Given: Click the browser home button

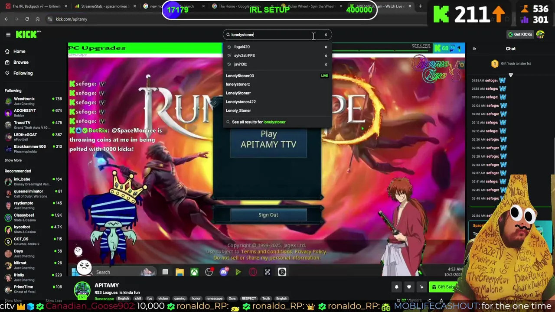Looking at the screenshot, I should coord(37,19).
